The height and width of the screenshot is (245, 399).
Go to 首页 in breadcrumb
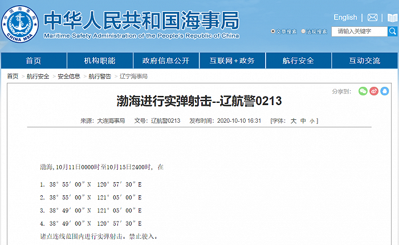(x=13, y=76)
